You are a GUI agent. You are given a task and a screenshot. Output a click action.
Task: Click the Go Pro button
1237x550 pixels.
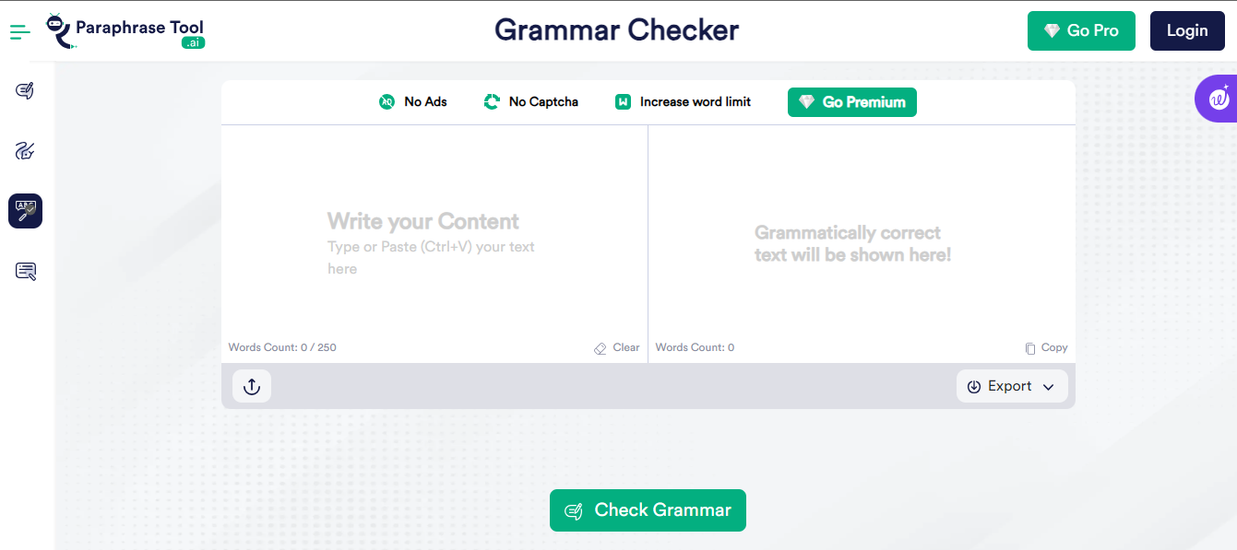pyautogui.click(x=1081, y=31)
